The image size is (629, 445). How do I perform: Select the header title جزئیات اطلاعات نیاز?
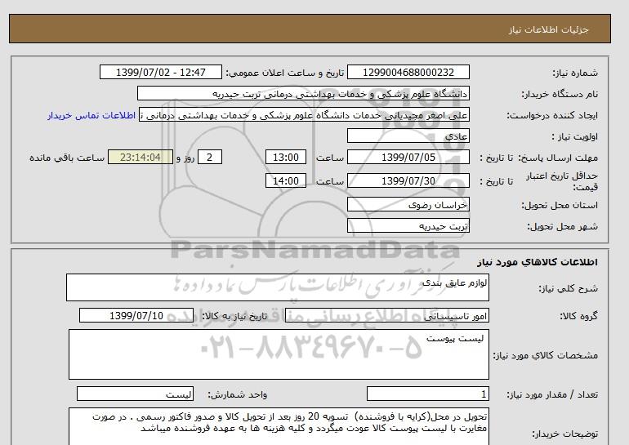(x=548, y=29)
